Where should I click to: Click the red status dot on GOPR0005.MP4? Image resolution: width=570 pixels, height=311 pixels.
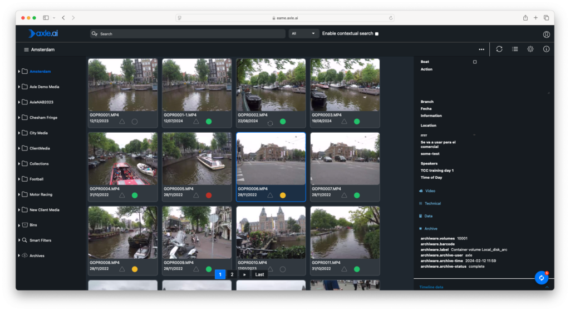click(209, 195)
